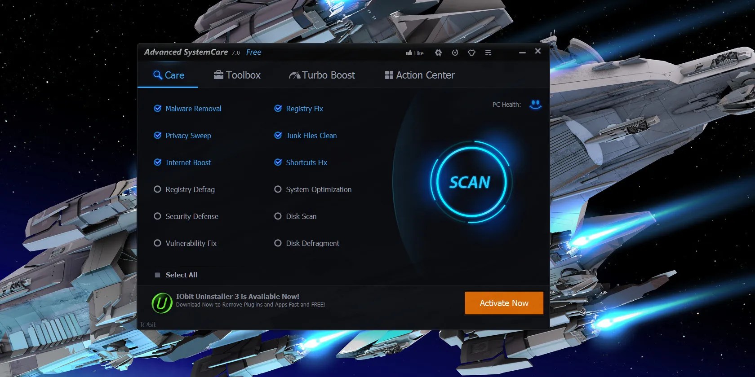The image size is (755, 377).
Task: Open the Rescue Center restore icon
Action: [455, 53]
